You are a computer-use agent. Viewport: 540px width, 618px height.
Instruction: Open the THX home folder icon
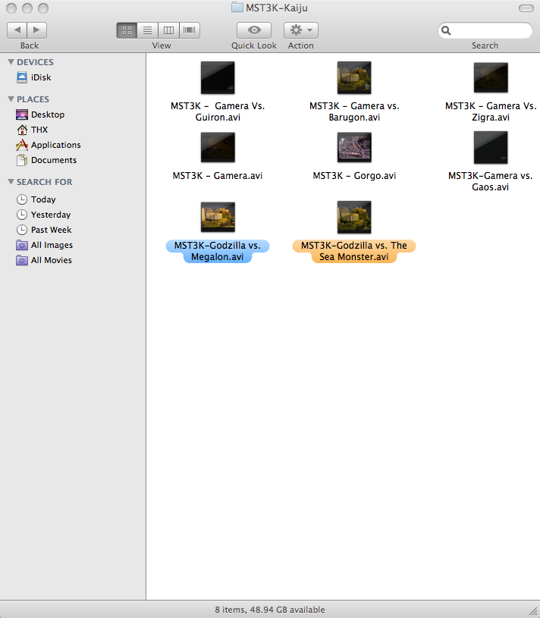point(22,130)
